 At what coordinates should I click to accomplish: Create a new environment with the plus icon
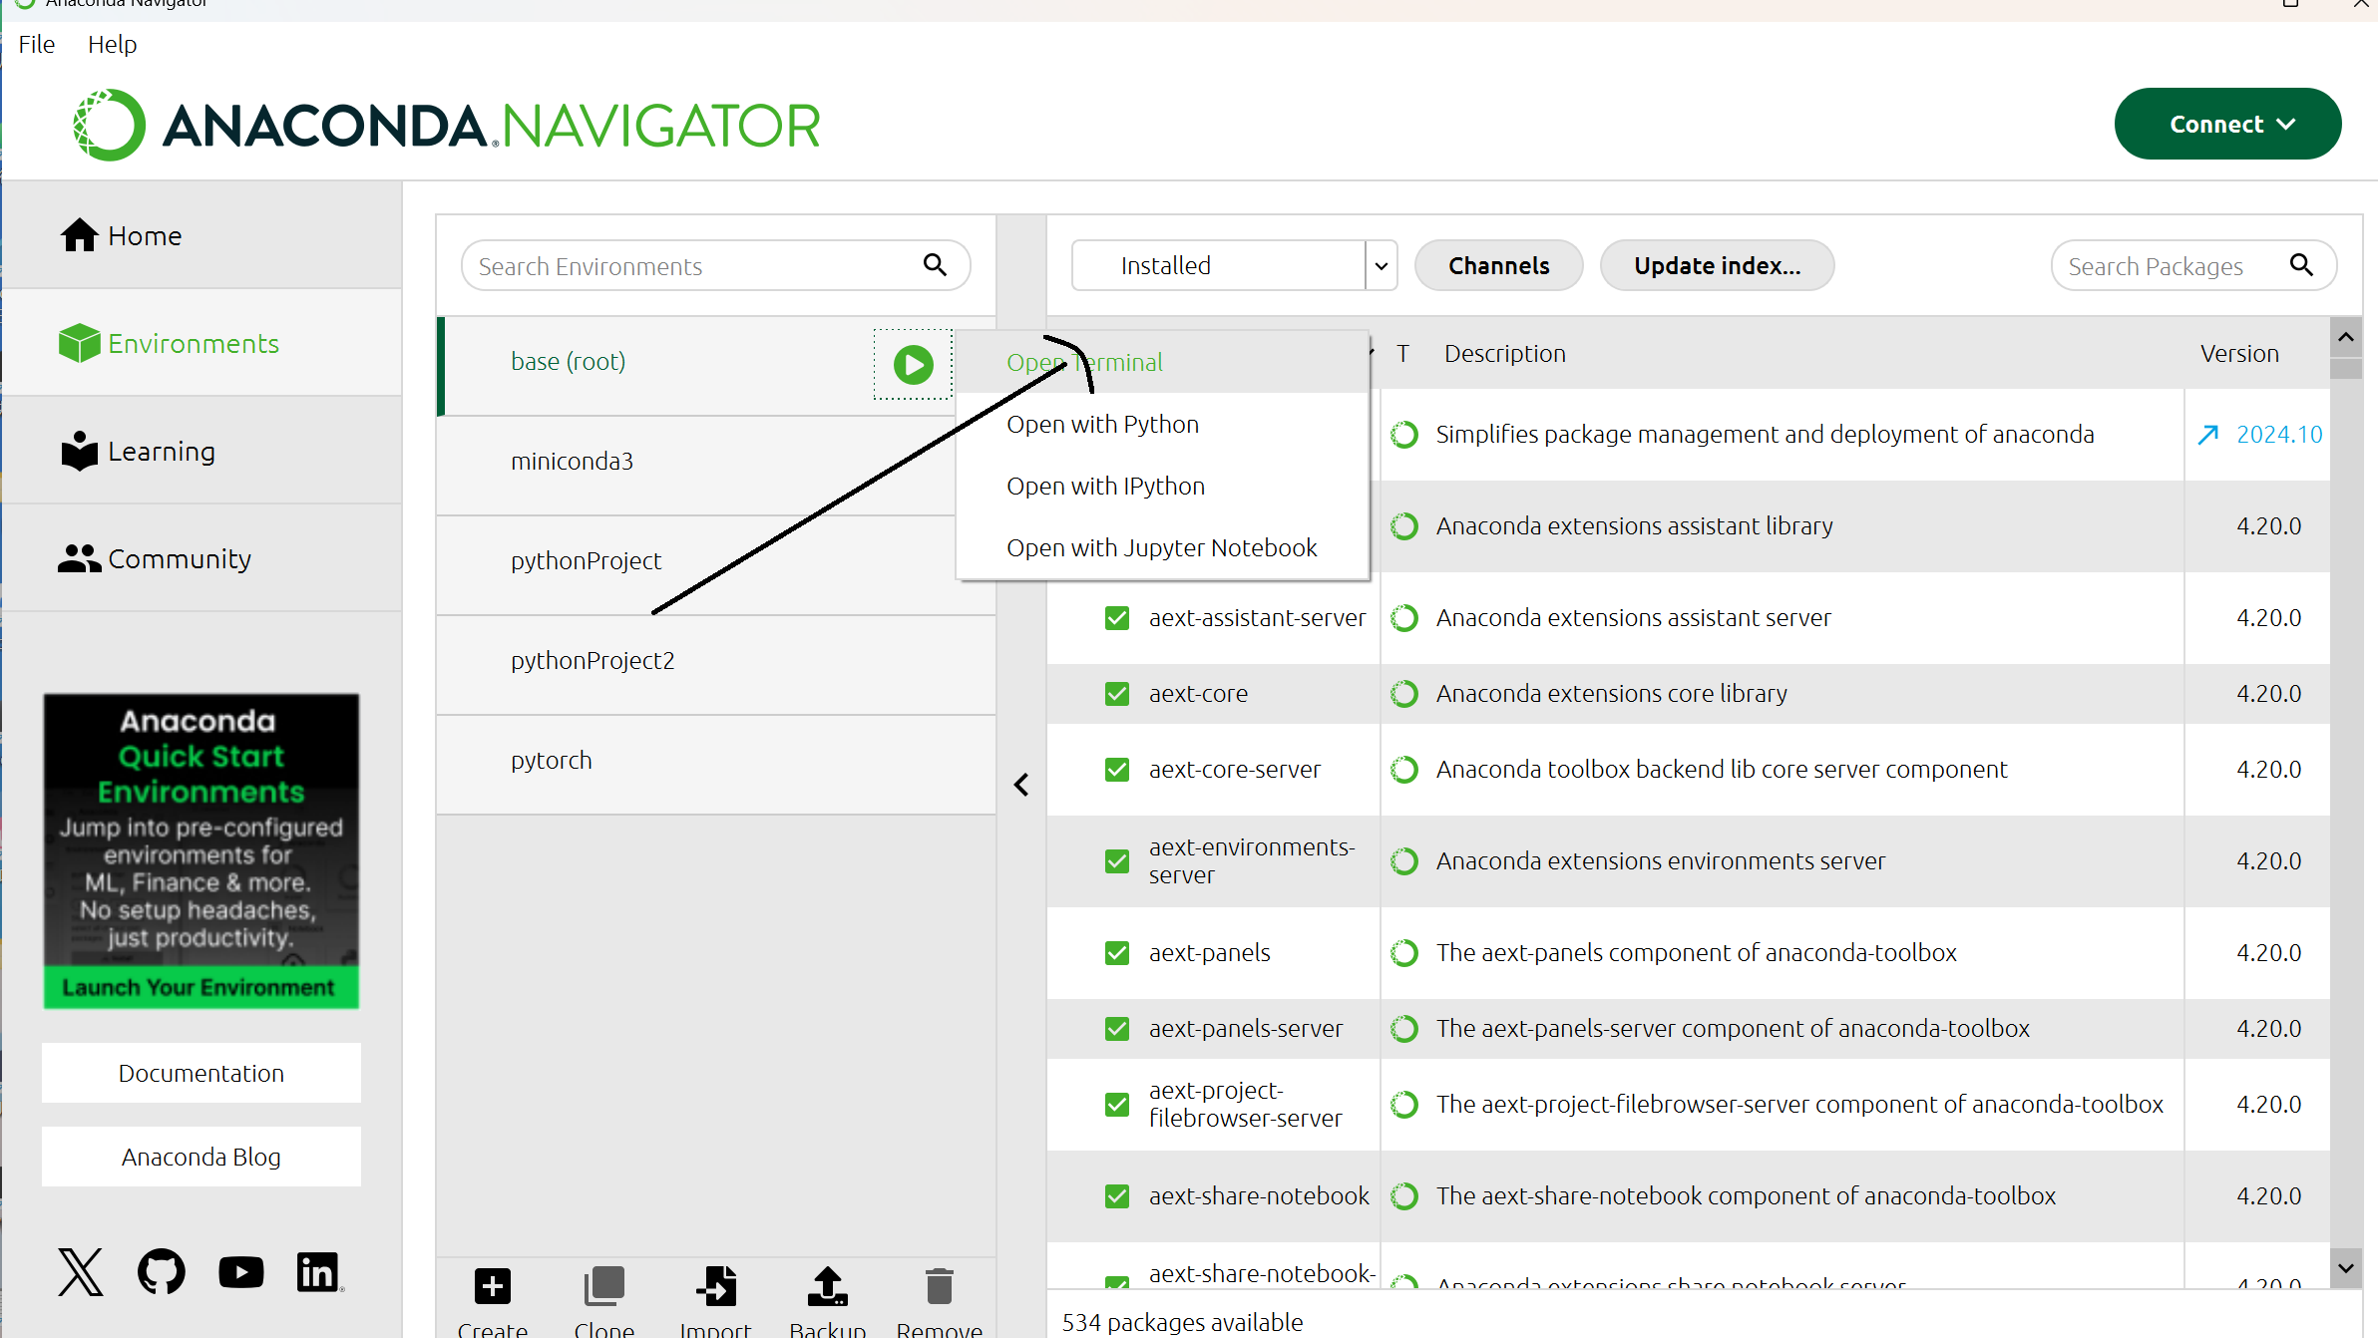493,1286
